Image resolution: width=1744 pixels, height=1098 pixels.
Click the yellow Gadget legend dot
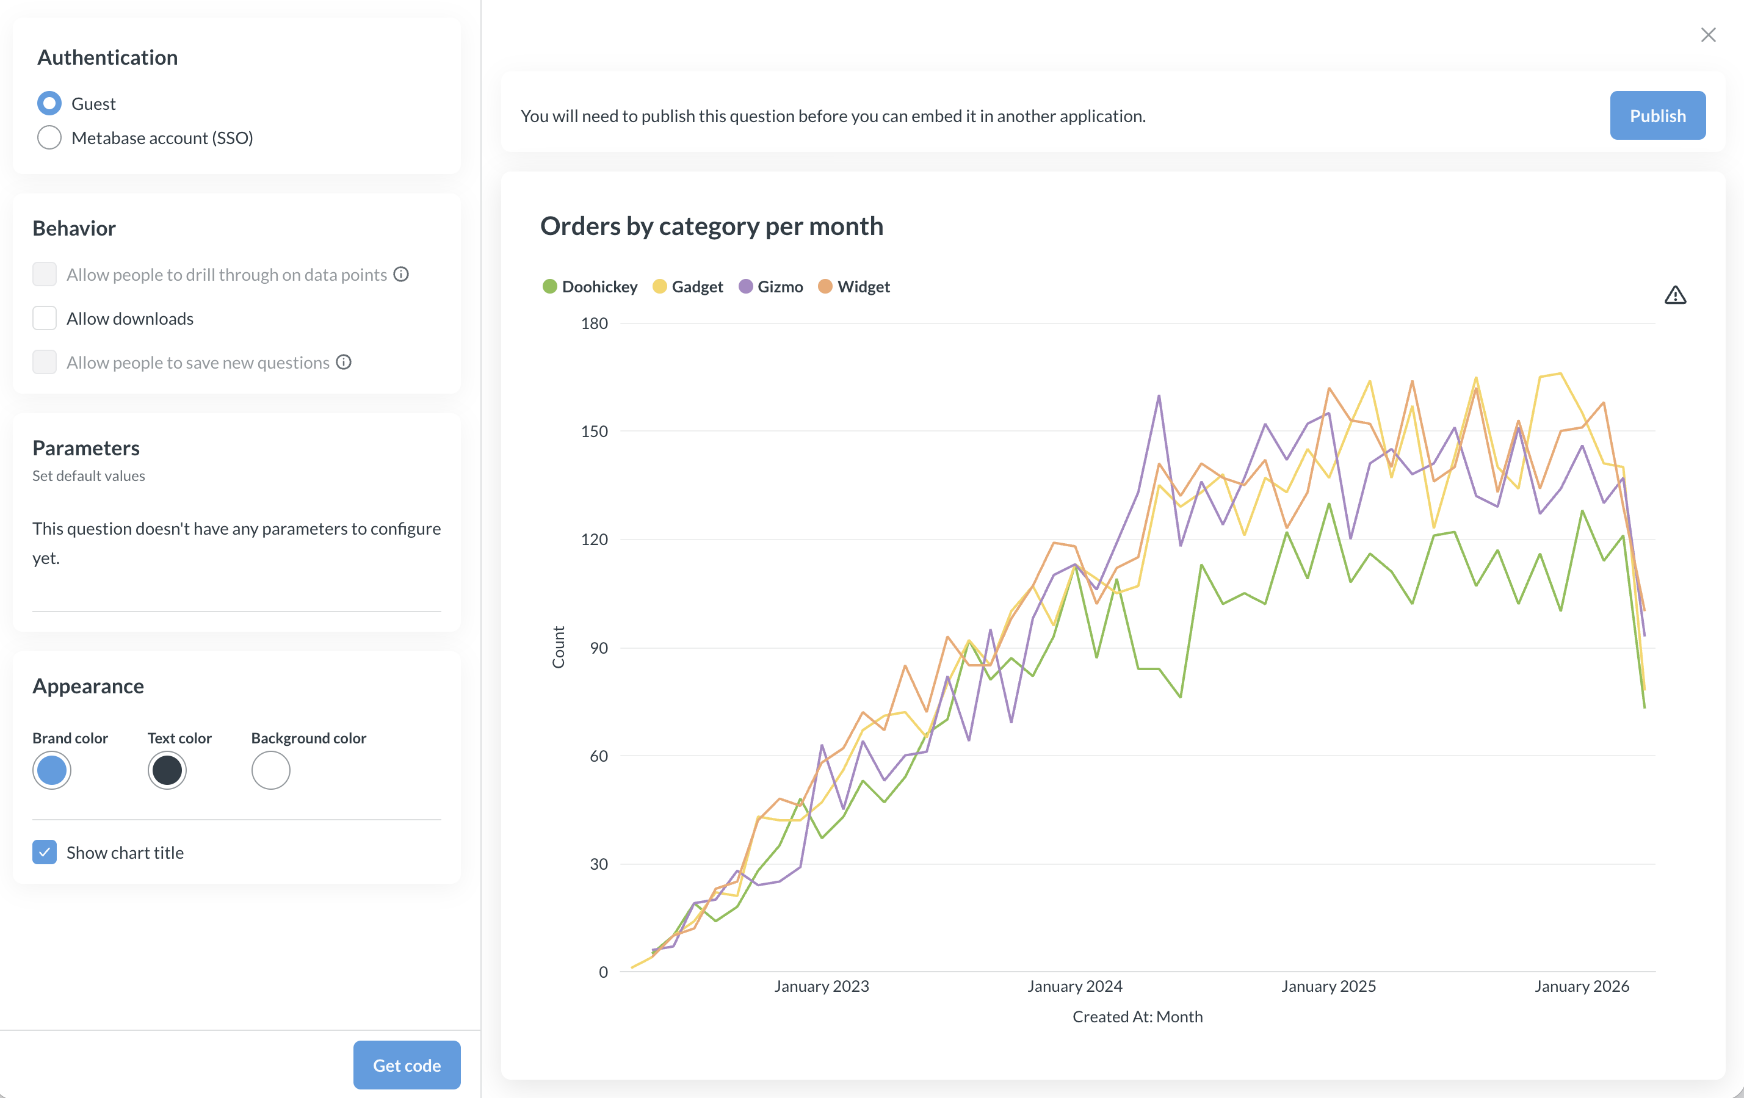(659, 287)
